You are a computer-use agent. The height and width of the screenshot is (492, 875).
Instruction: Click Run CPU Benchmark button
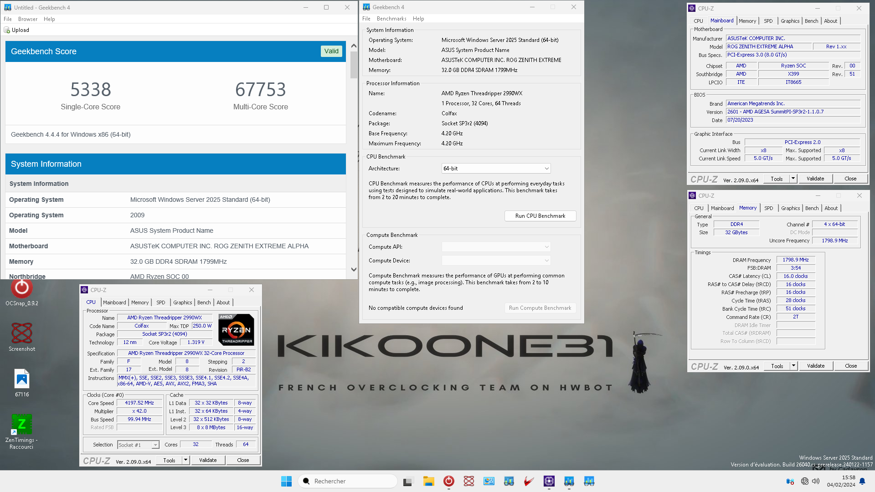[x=540, y=216]
